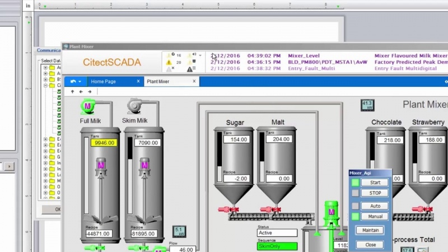This screenshot has height=252, width=448.
Task: Click the Plant Mixer window title icon
Action: point(66,46)
